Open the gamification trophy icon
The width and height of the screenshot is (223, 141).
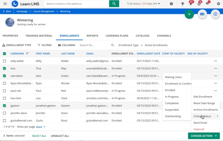[x=183, y=4]
